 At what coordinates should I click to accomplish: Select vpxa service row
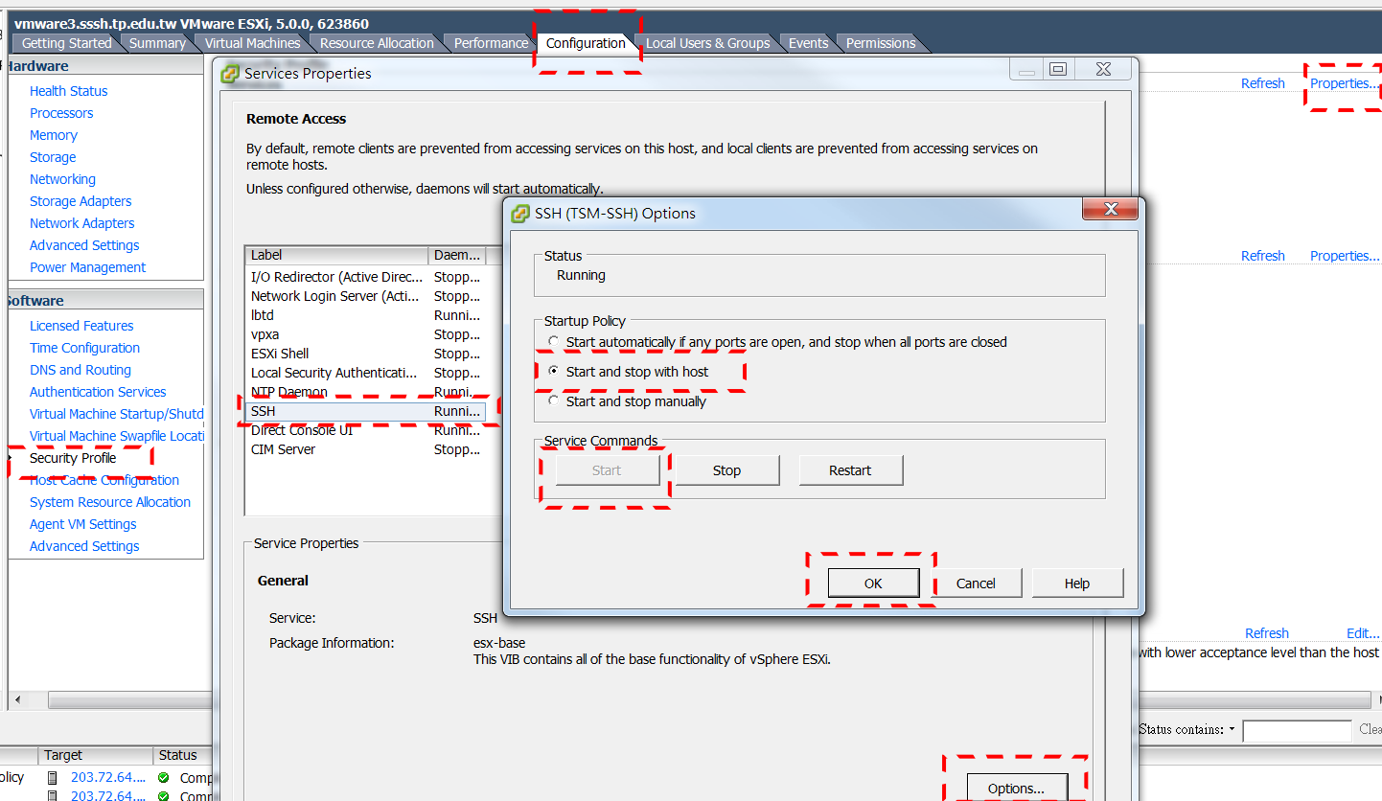(365, 334)
